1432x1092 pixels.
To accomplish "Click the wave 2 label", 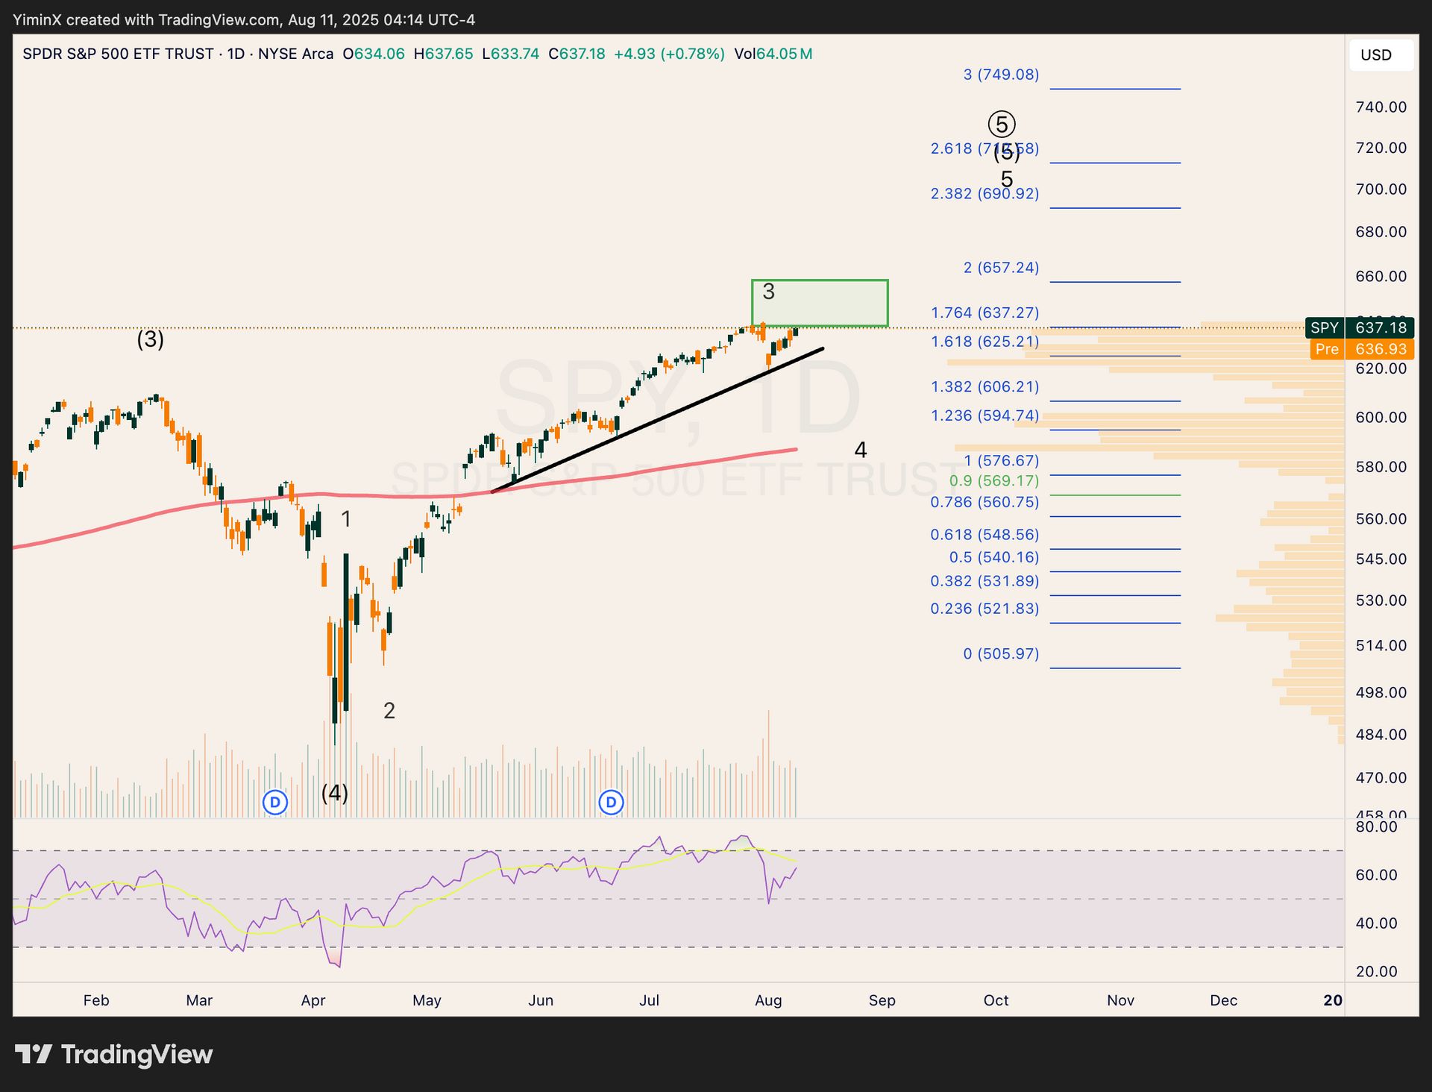I will [389, 711].
